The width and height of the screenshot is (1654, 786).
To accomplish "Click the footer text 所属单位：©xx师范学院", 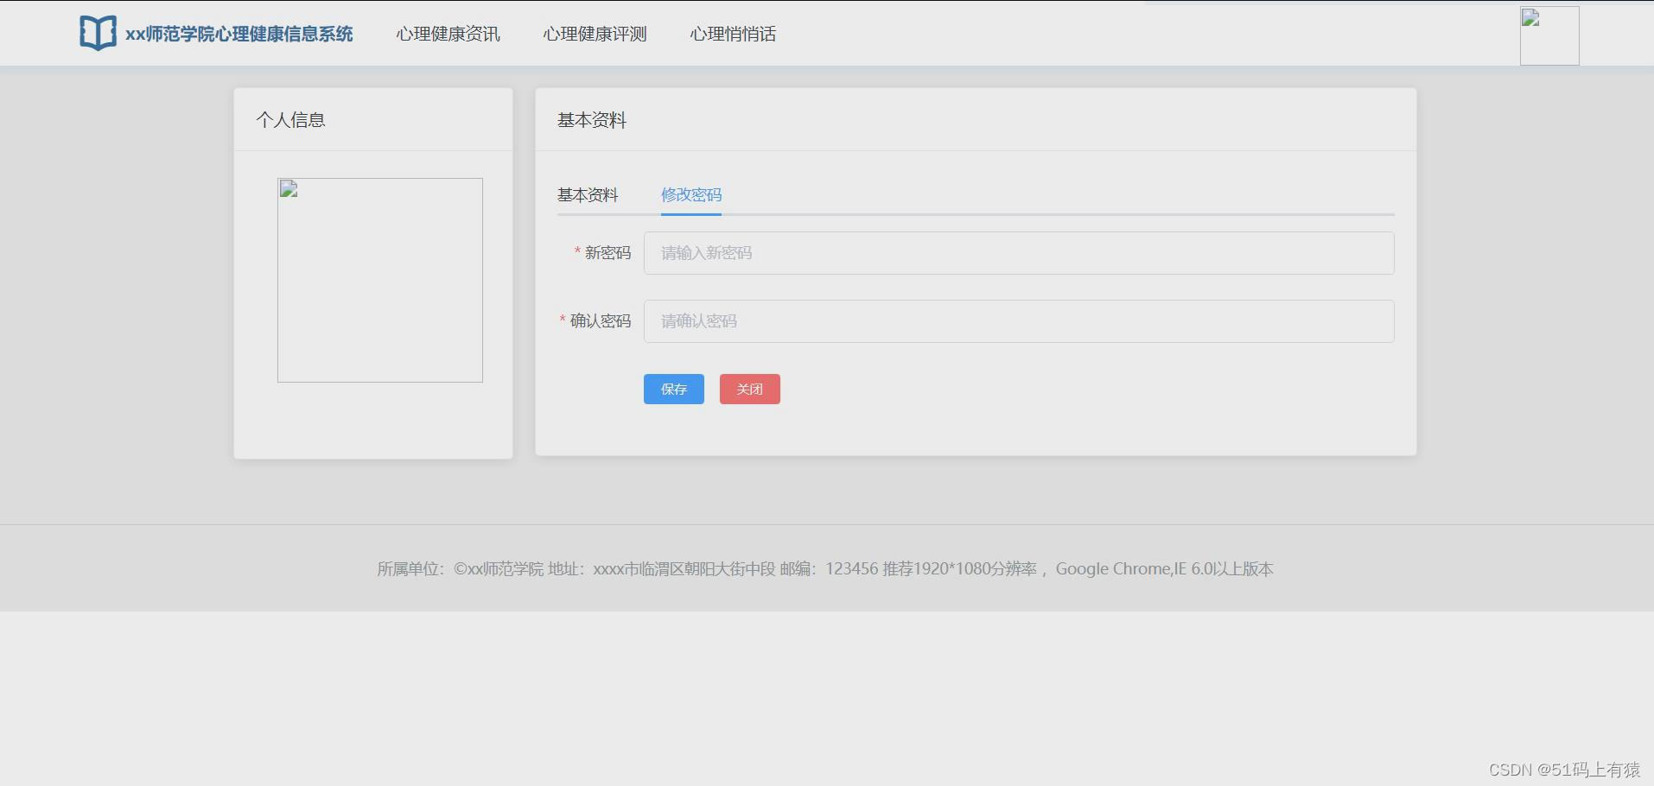I will pyautogui.click(x=461, y=569).
